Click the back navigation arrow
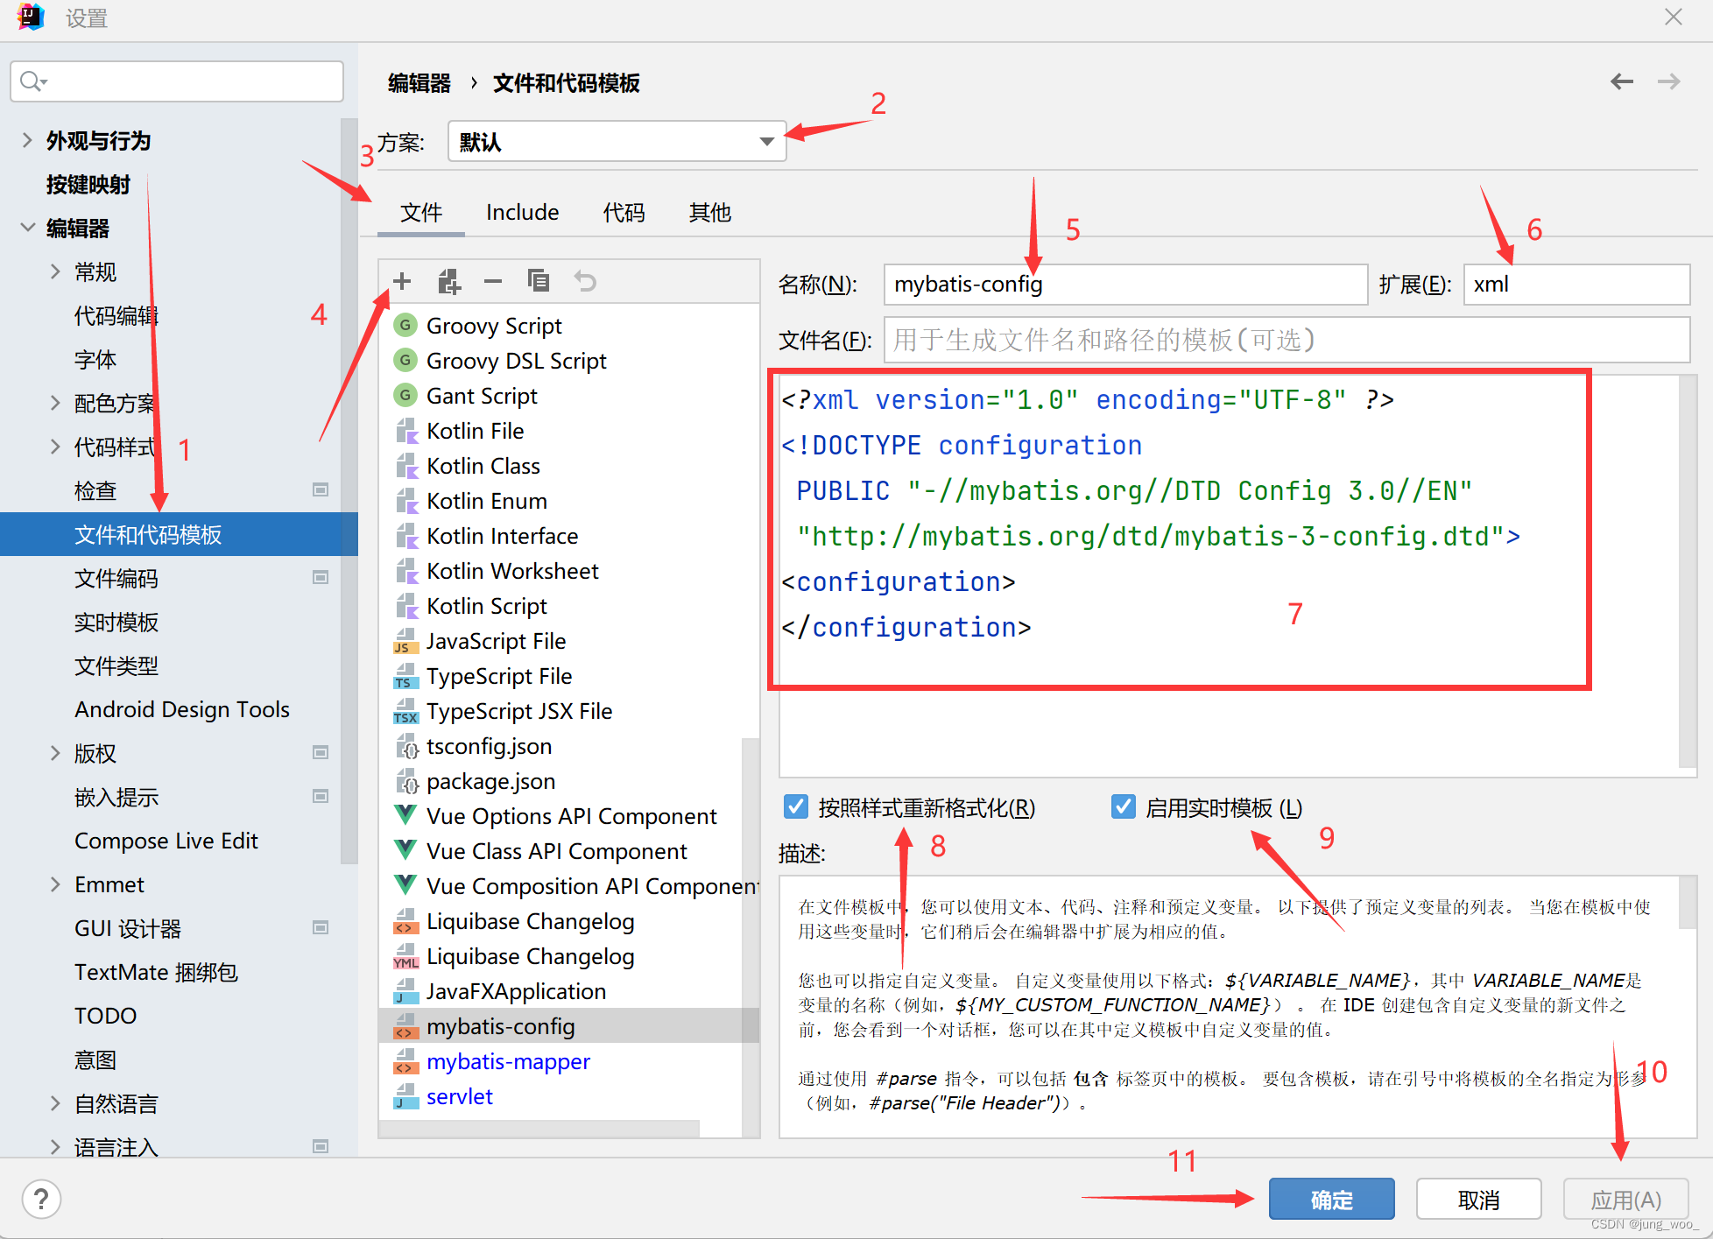Viewport: 1713px width, 1239px height. [1622, 81]
